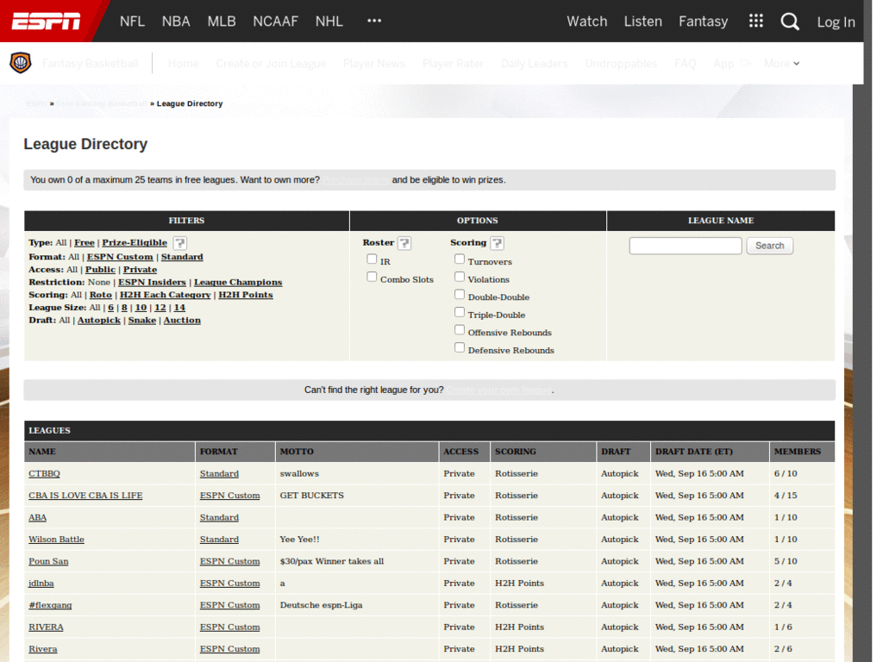Filter access by Private
The width and height of the screenshot is (883, 662).
[x=141, y=270]
